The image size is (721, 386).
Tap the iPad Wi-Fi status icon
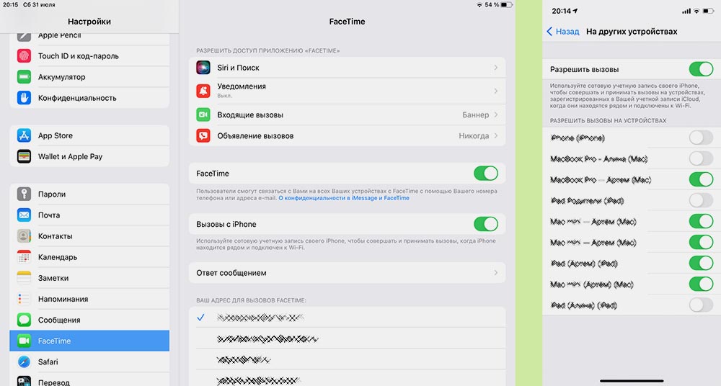(x=479, y=4)
